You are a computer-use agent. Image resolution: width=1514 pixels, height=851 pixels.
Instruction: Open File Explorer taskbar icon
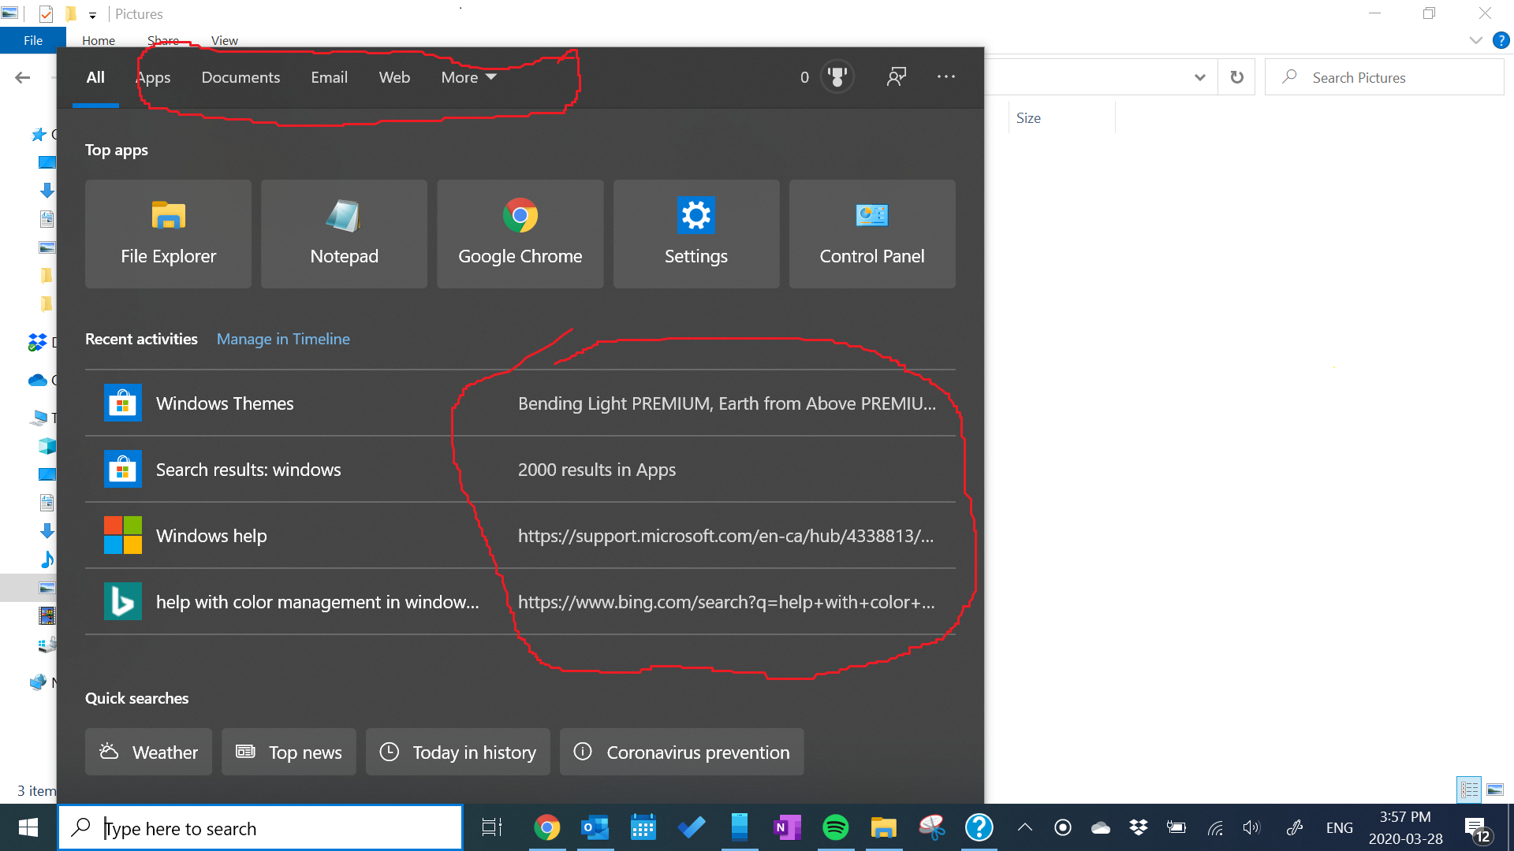click(884, 827)
